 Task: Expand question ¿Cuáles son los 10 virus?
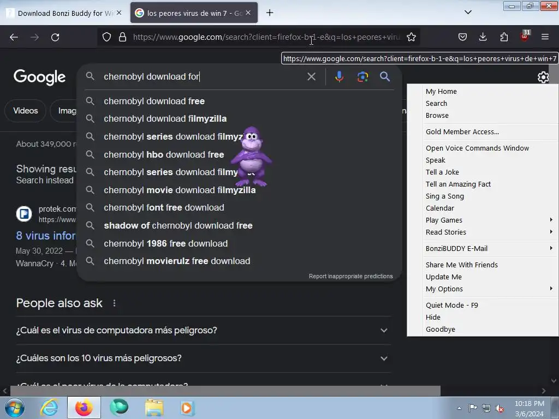(203, 358)
